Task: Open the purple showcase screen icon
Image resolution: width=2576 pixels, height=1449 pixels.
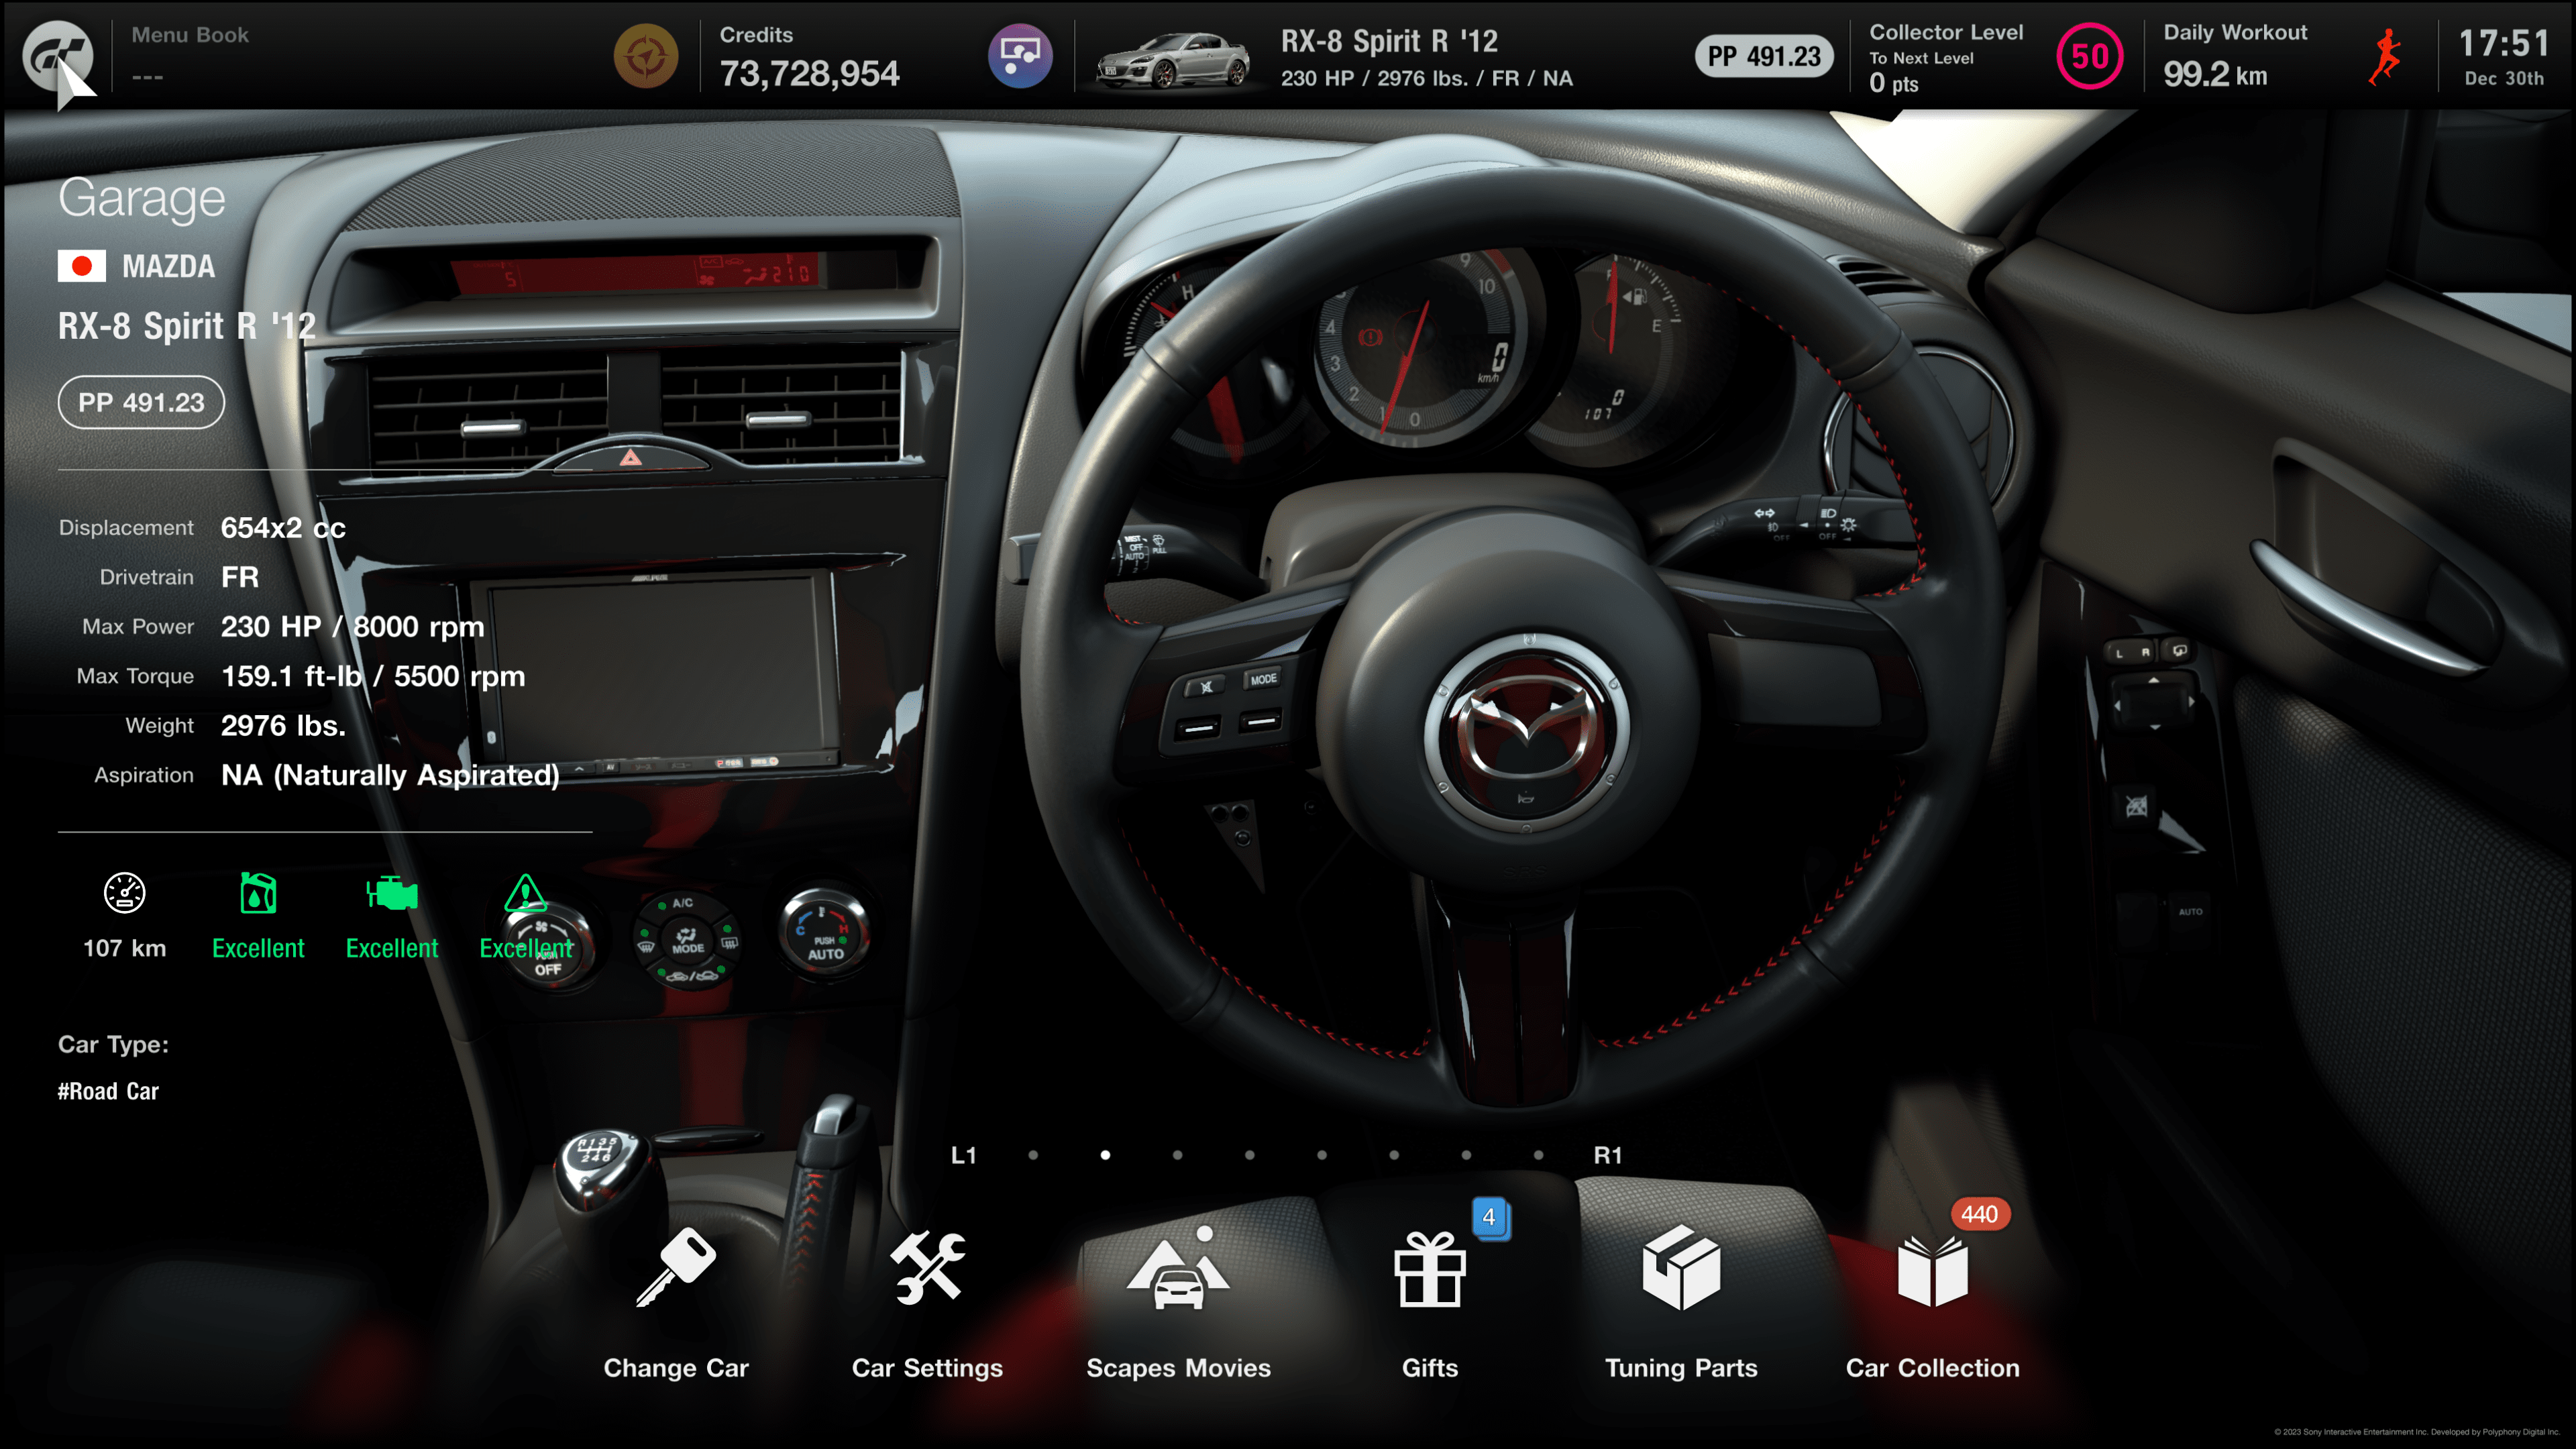Action: (1020, 56)
